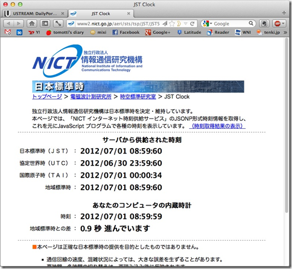Viewport: 292px width, 269px height.
Task: Click the あなたのコンピュータの内蔵時計 heading
Action: tap(142, 206)
